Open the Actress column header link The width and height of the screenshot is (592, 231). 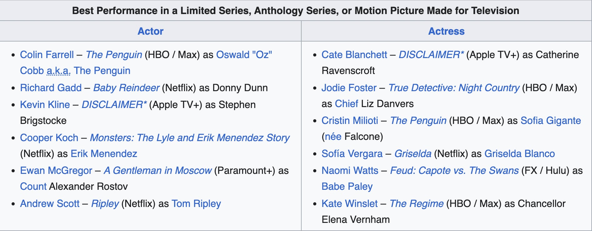(446, 31)
